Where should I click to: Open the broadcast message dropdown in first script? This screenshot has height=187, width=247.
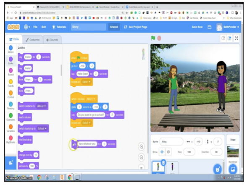click(87, 82)
